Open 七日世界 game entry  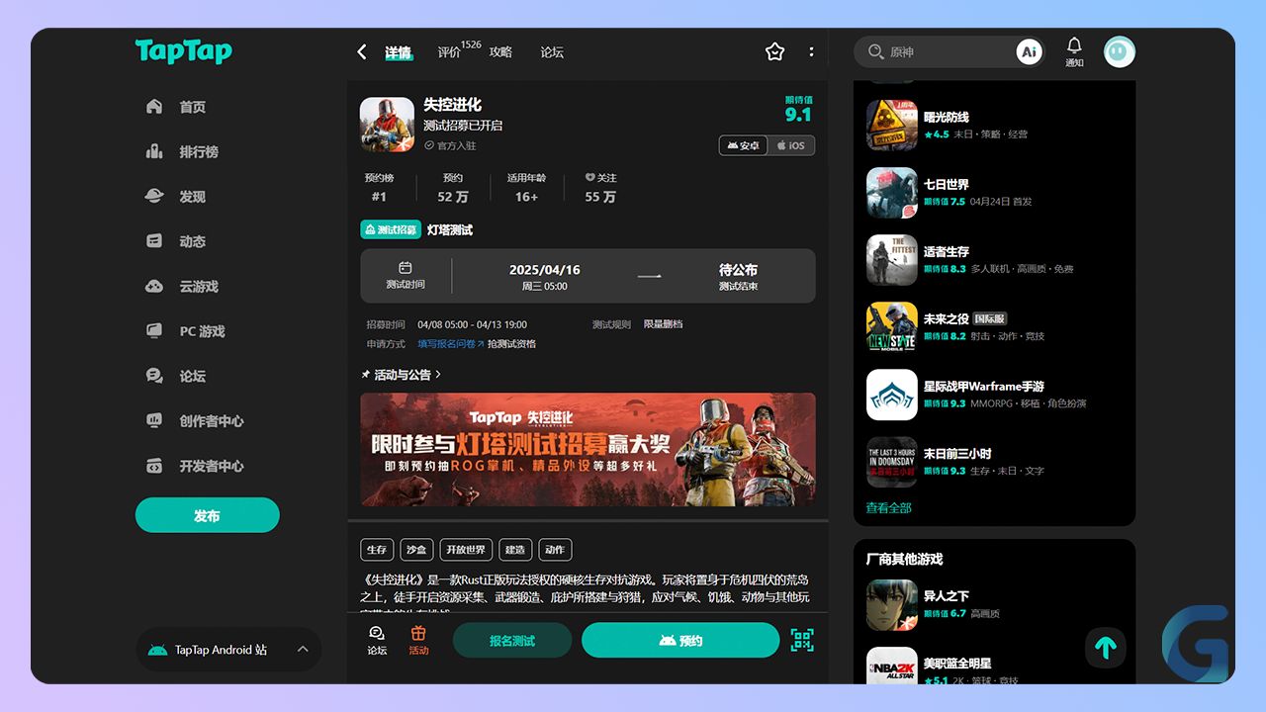pyautogui.click(x=994, y=193)
